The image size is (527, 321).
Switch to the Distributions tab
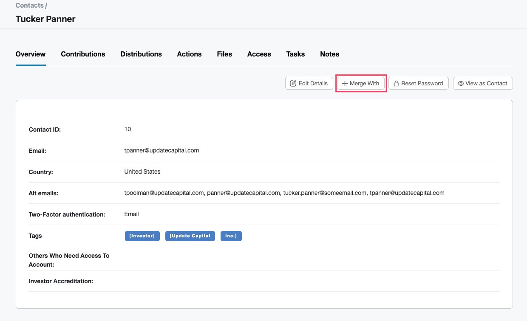coord(141,54)
